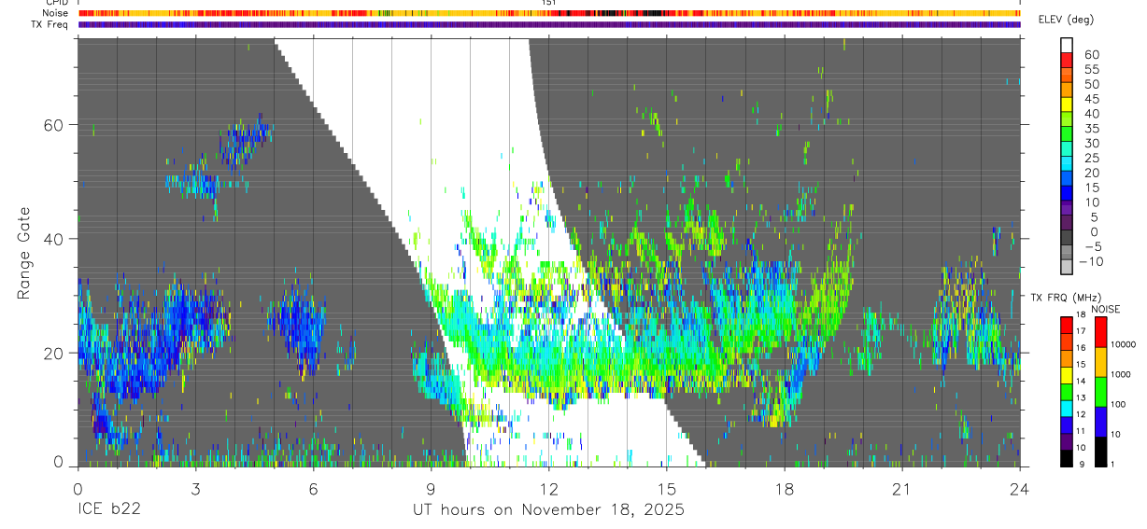Click the noise level color strip at top
The image size is (1147, 529).
(x=548, y=13)
